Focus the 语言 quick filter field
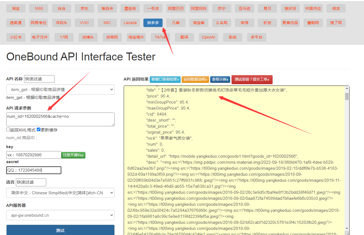The height and width of the screenshot is (235, 364). tap(31, 182)
